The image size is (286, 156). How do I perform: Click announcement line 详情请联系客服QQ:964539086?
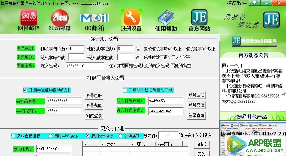pyautogui.click(x=253, y=96)
